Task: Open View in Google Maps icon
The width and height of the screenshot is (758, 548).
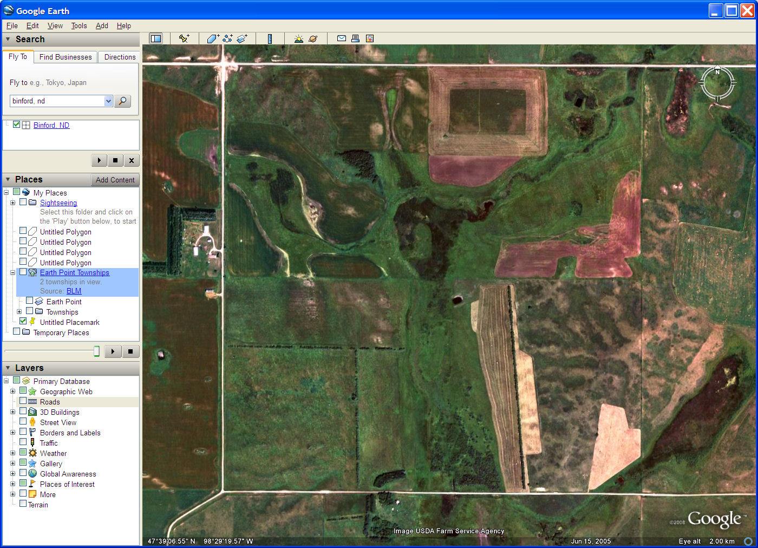Action: click(x=370, y=38)
